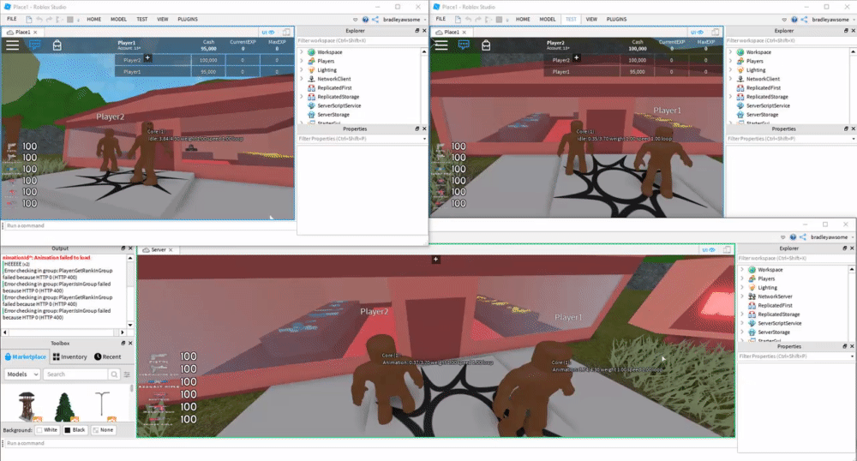Open the Help icon in the right window
The image size is (857, 461).
point(794,19)
